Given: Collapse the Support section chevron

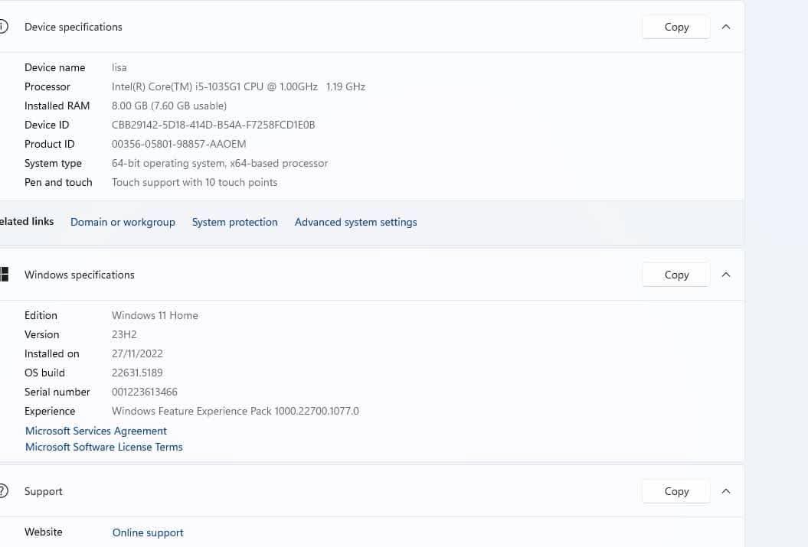Looking at the screenshot, I should pyautogui.click(x=726, y=491).
